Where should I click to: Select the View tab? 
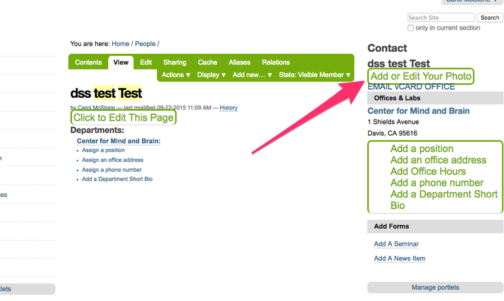point(121,62)
